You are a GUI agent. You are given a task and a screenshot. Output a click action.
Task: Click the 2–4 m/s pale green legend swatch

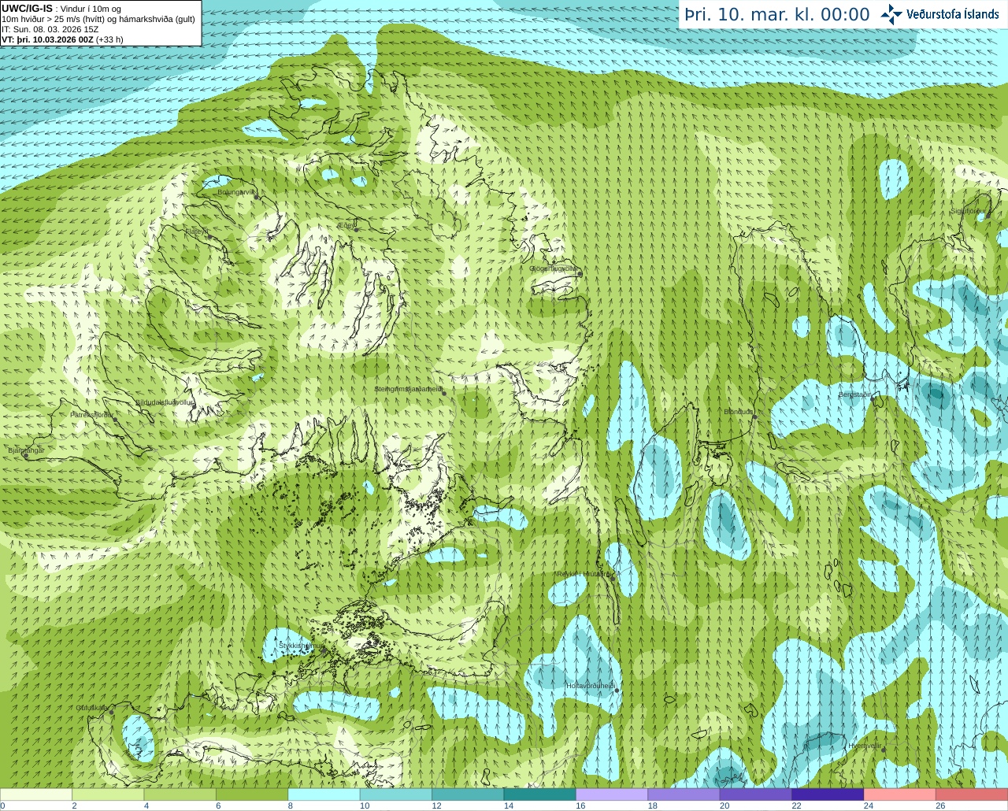(x=108, y=794)
